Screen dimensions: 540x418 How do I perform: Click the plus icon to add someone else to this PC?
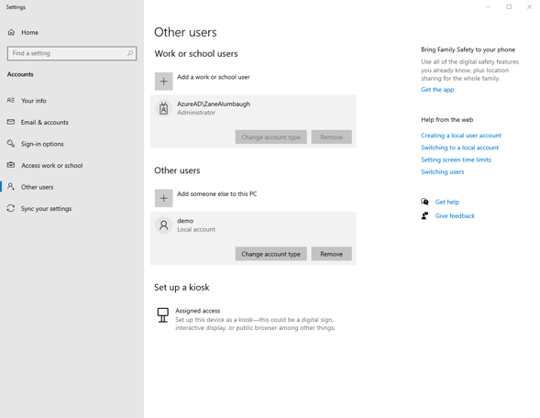pos(163,198)
